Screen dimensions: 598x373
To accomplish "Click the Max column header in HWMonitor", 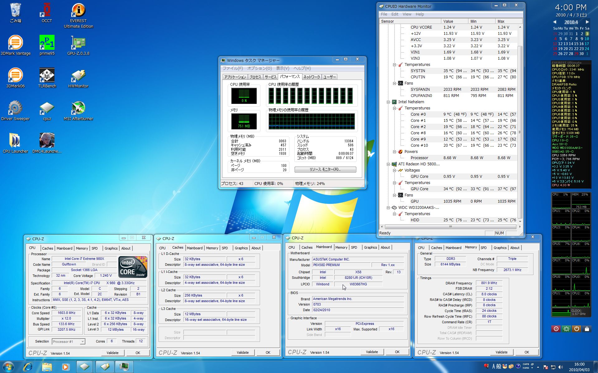I will pos(509,21).
